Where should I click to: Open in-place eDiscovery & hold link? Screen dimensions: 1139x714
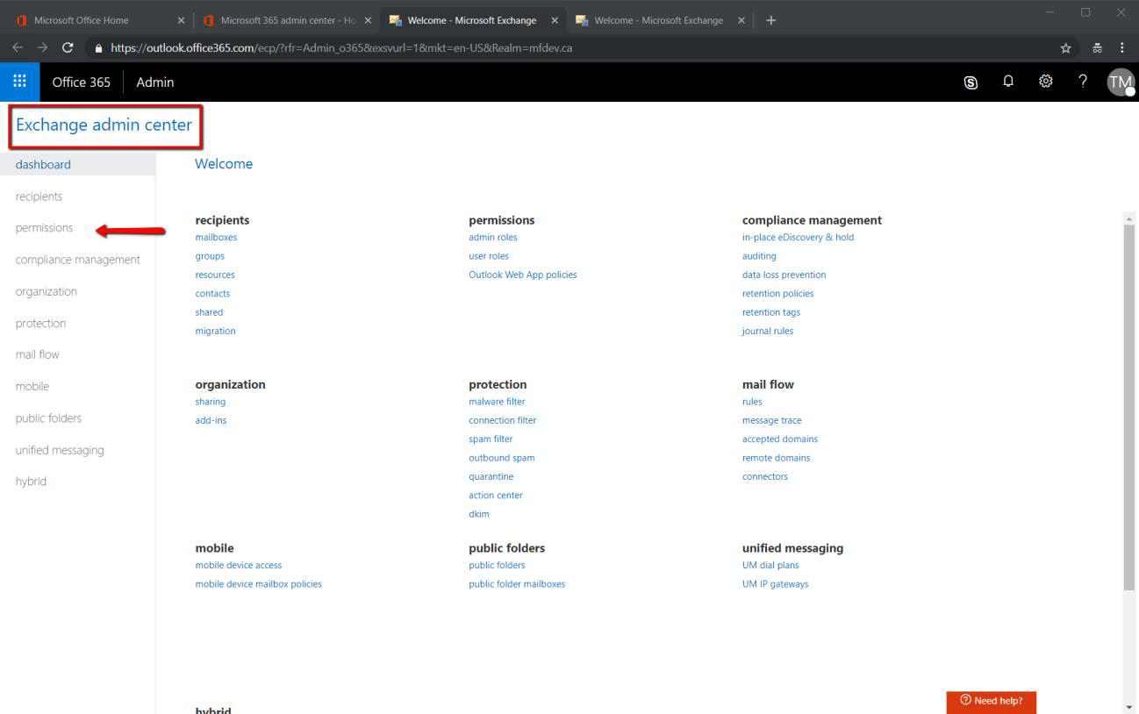coord(798,237)
